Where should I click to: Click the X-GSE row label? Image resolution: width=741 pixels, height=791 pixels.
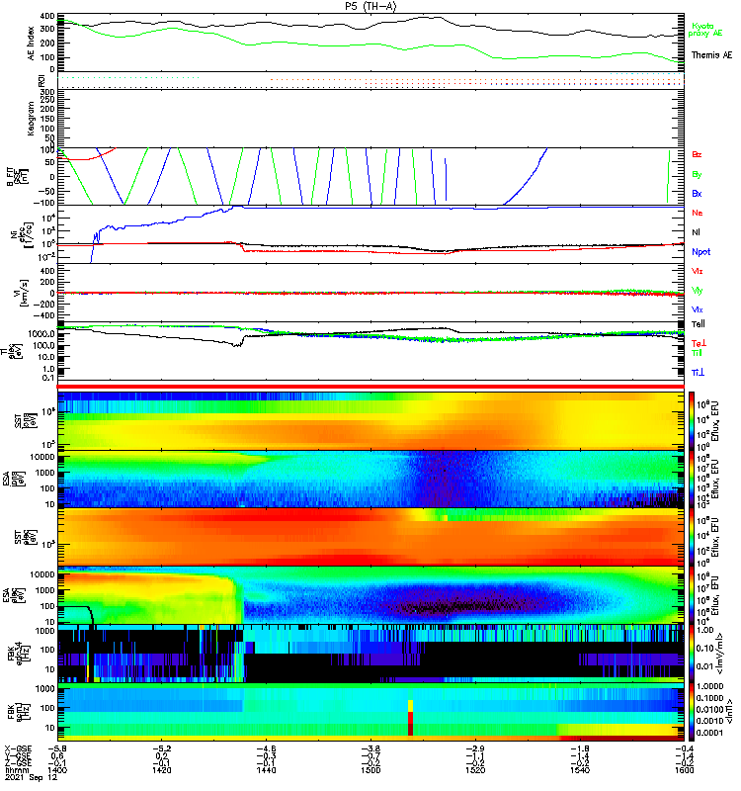pyautogui.click(x=18, y=749)
